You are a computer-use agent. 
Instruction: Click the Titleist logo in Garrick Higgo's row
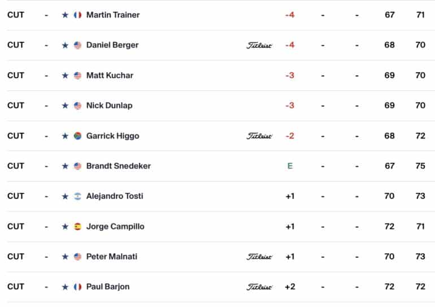[259, 136]
